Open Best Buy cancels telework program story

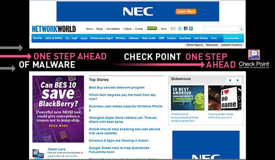[117, 87]
